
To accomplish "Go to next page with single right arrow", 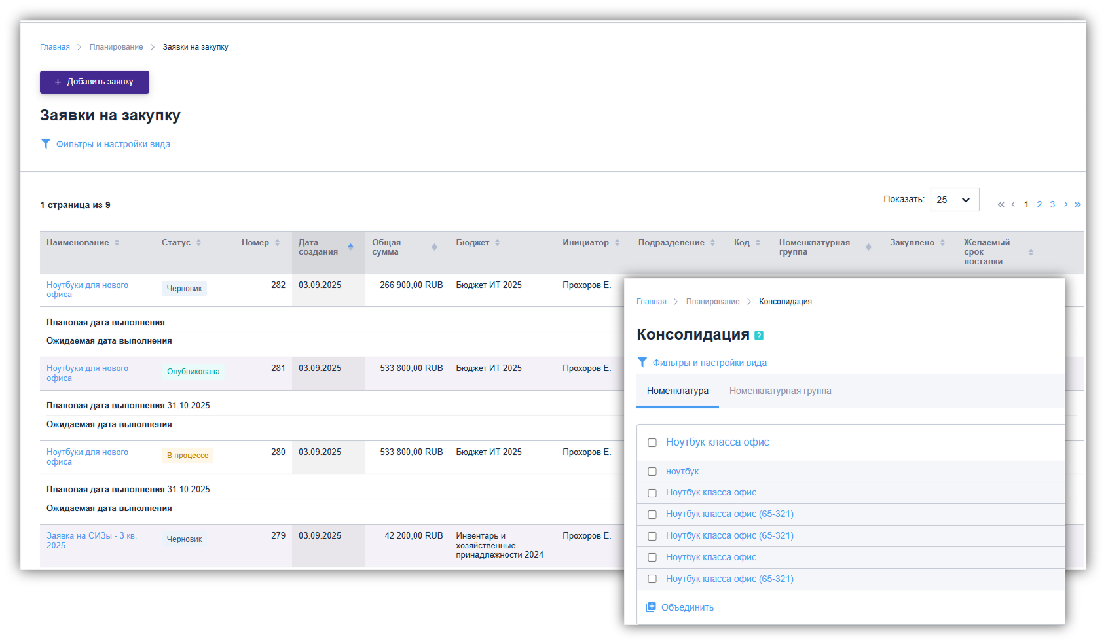I will tap(1065, 205).
